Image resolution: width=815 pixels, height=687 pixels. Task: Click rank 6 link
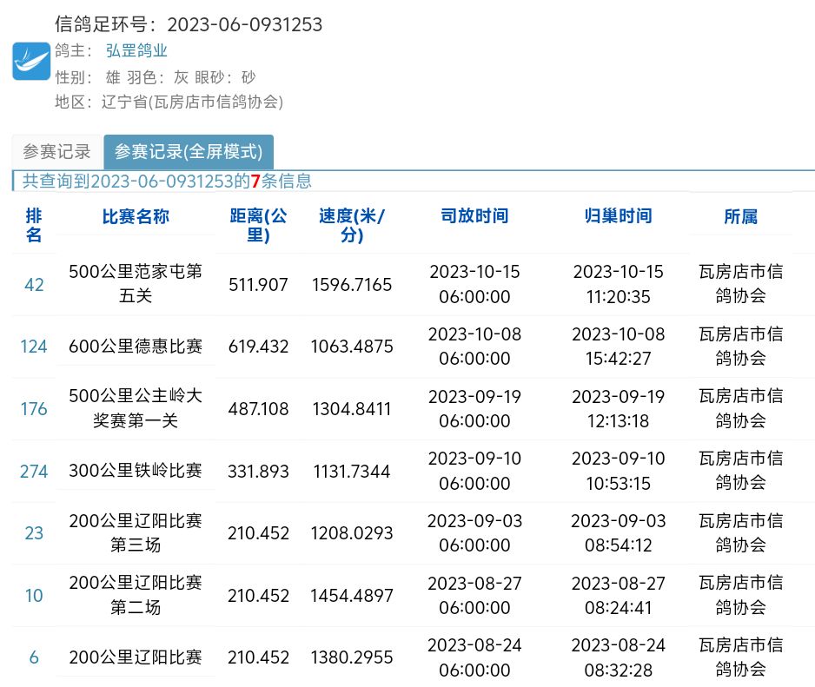tap(34, 657)
